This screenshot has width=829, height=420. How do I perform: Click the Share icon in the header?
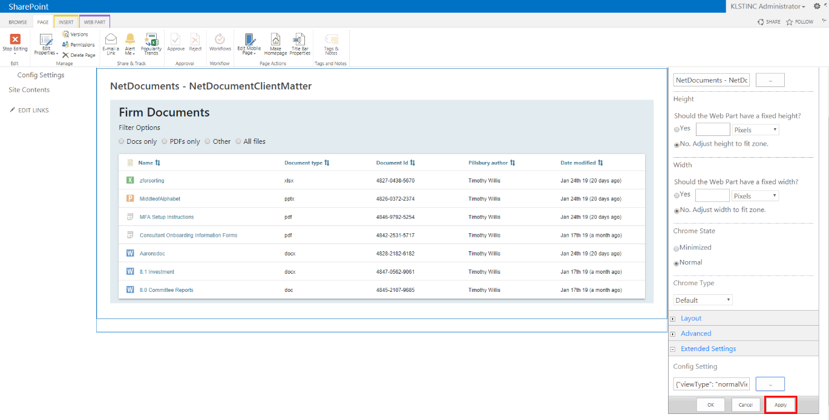(761, 22)
